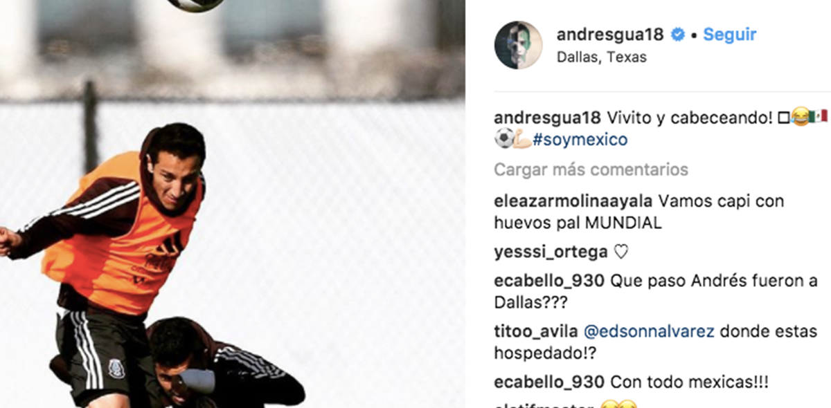
Task: Click the soccer ball emoji in caption
Action: tap(503, 140)
